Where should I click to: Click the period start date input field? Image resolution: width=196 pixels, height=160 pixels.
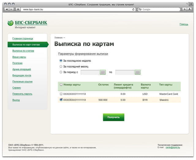pos(90,72)
